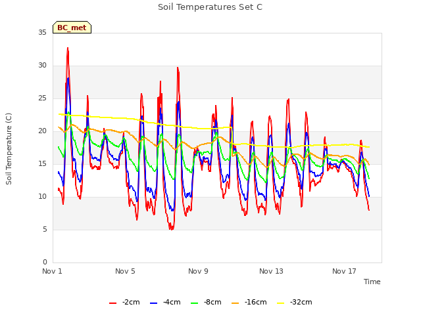The width and height of the screenshot is (421, 315).
Task: Click the Nov 17 x-axis tick label
Action: click(x=344, y=271)
